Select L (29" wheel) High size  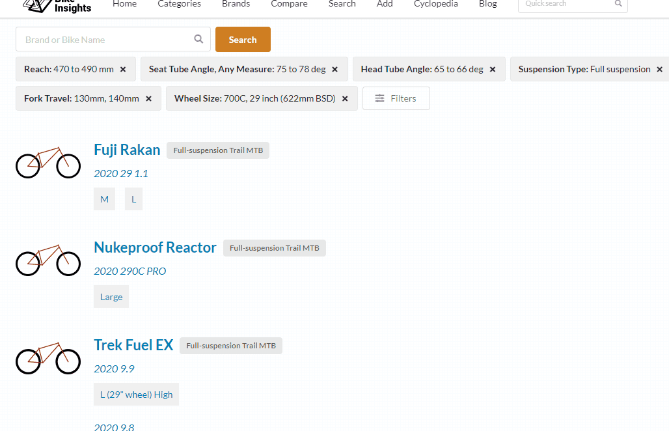click(x=137, y=395)
